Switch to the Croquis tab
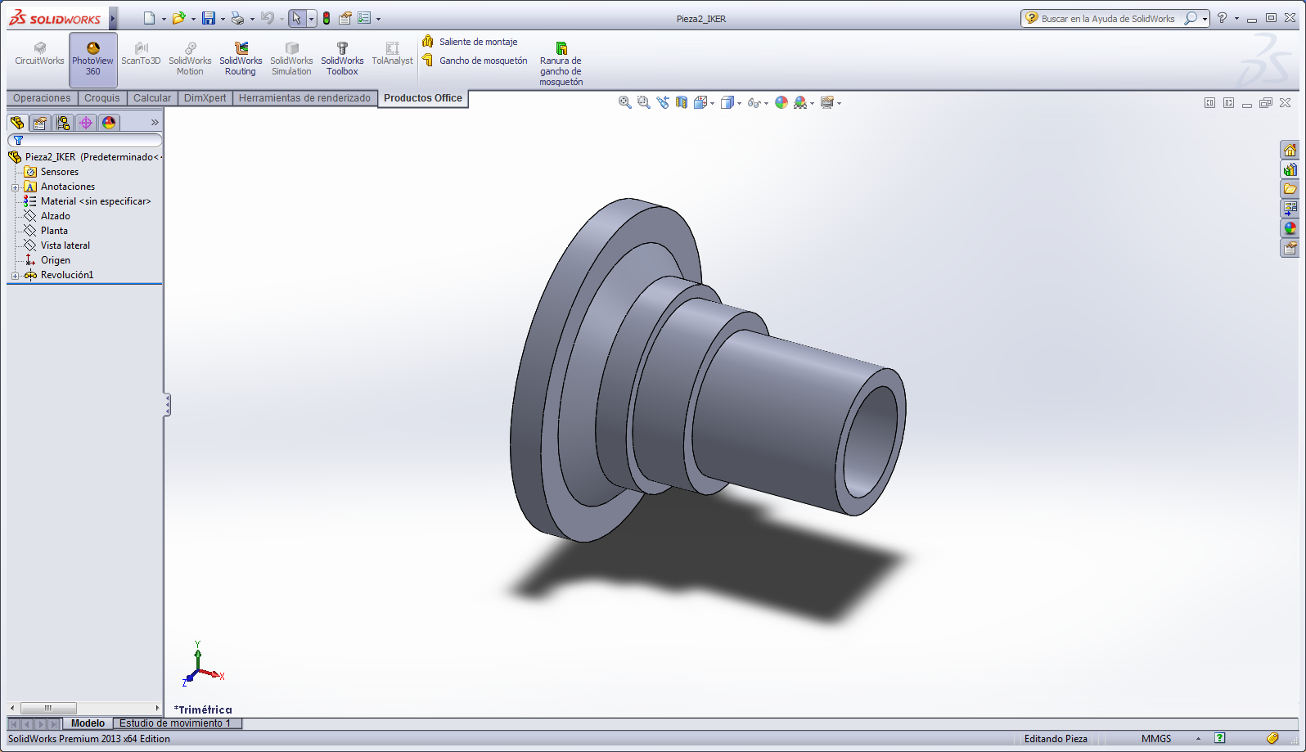The image size is (1306, 752). [101, 98]
